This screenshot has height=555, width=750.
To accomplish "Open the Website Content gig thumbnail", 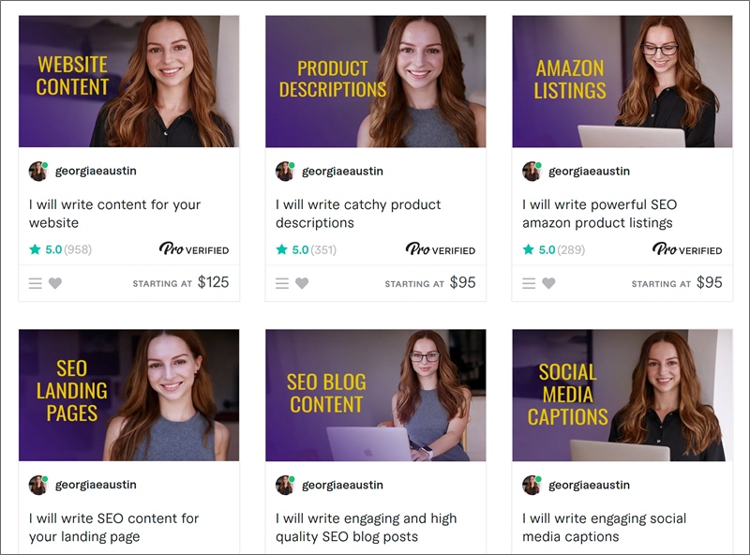I will [128, 82].
